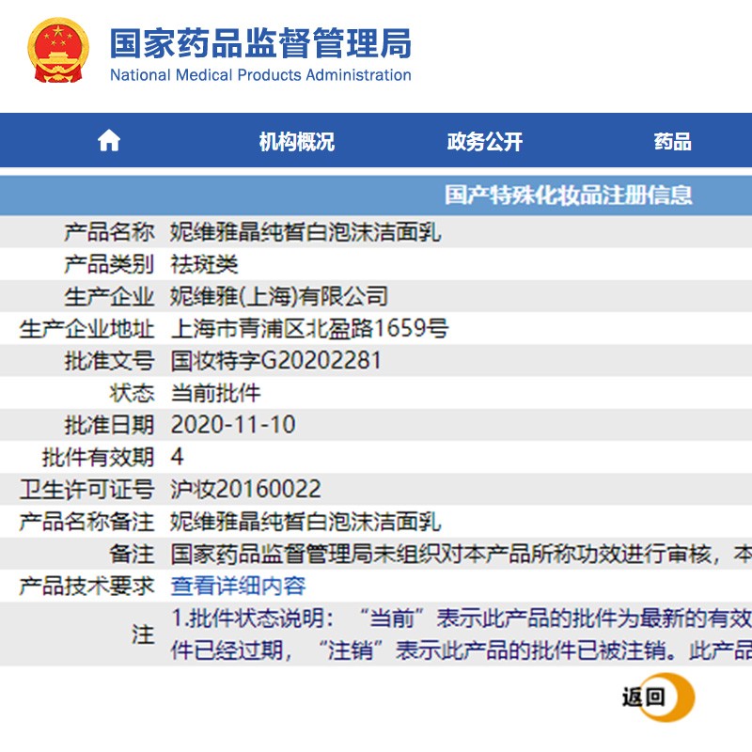Select product name 妮维雅晶纯皙白泡沫洁面乳 in 产品名称 row
The height and width of the screenshot is (752, 752).
point(305,232)
